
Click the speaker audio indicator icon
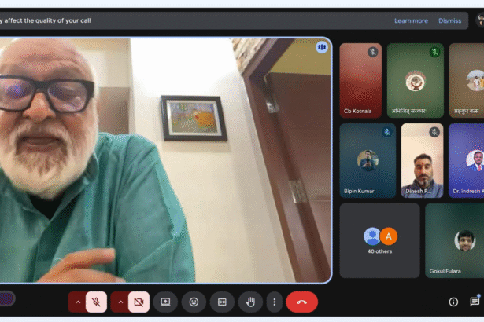[321, 47]
